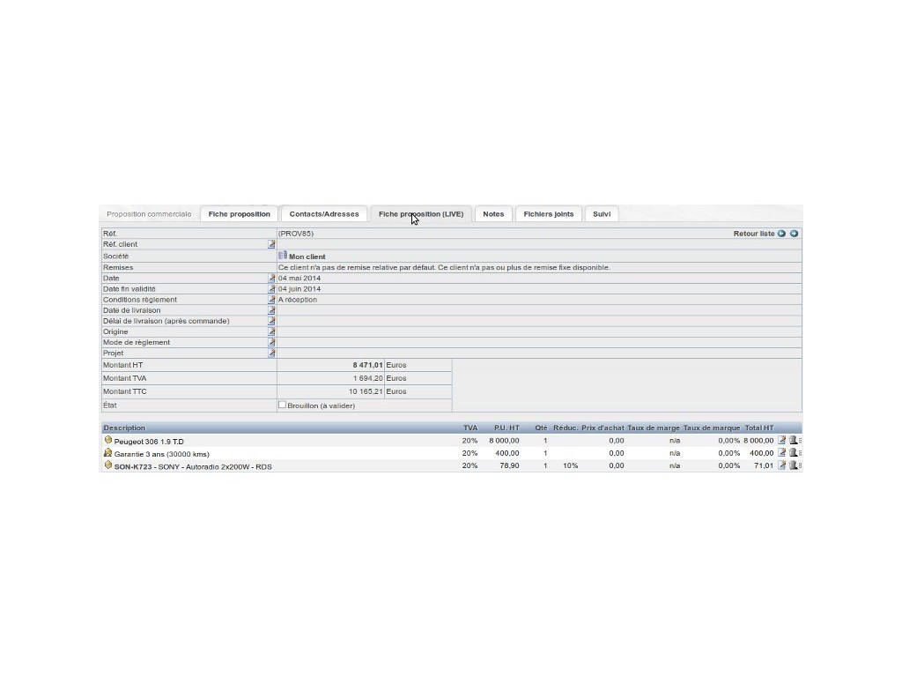Edit the Projet field
Screen dimensions: 902x677
271,353
